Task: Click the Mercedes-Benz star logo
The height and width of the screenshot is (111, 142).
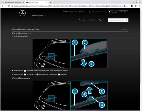Action: click(22, 13)
